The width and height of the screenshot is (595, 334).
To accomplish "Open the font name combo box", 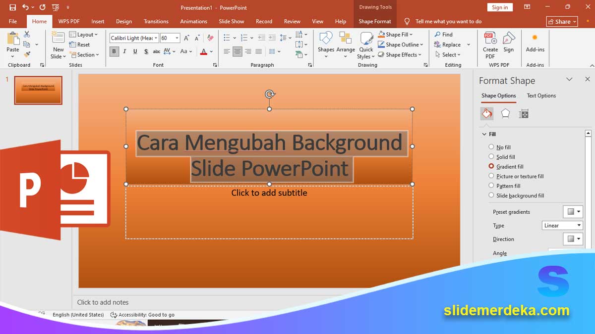I will 134,38.
